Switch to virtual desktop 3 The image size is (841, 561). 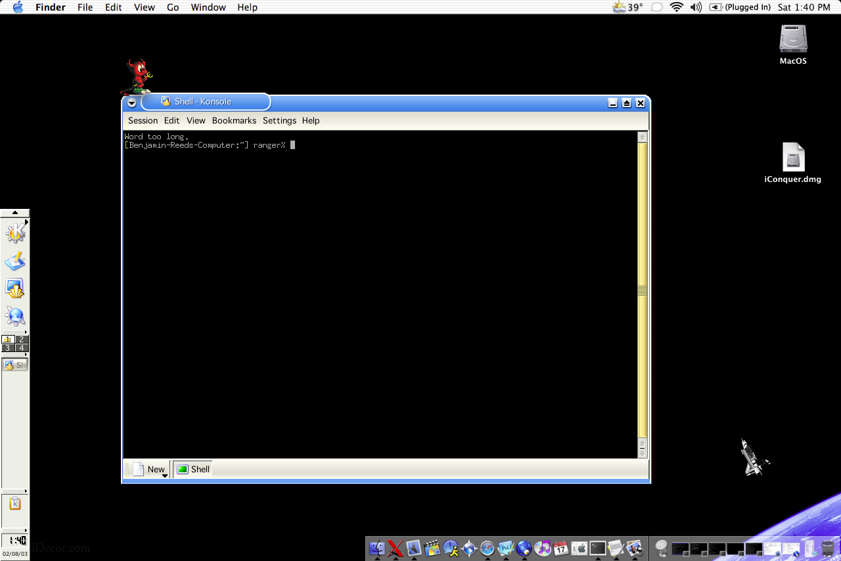[8, 348]
